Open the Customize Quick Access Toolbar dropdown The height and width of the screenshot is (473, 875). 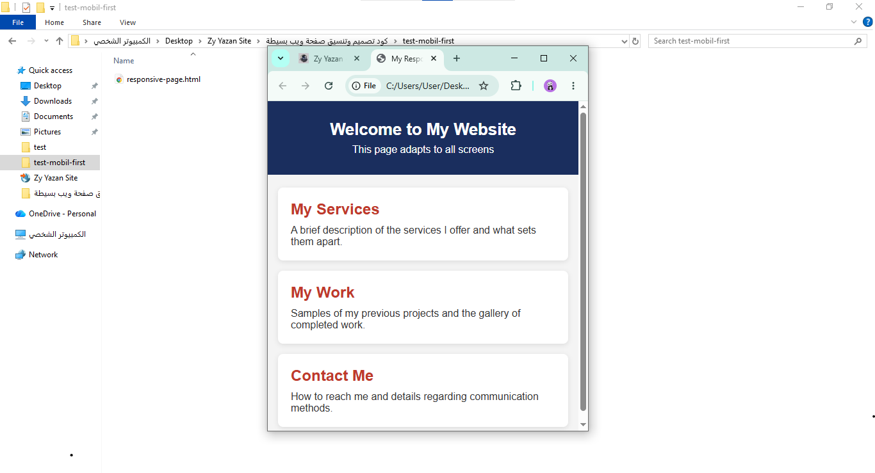52,8
